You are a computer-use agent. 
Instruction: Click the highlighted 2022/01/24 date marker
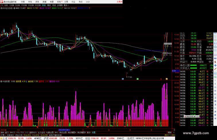click(64, 130)
